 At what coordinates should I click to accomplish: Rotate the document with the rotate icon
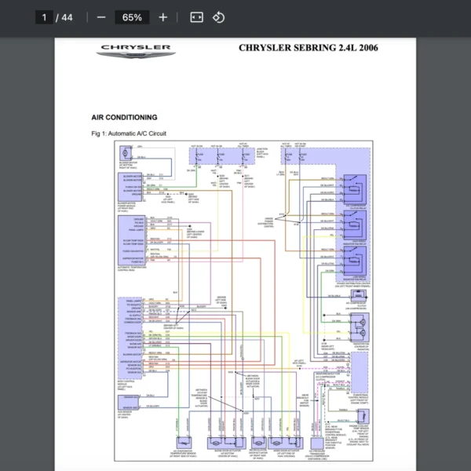[x=219, y=17]
